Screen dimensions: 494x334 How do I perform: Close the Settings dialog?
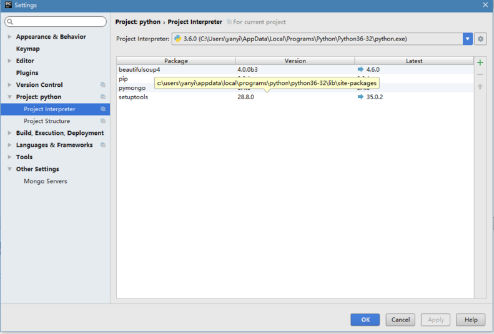(x=485, y=5)
